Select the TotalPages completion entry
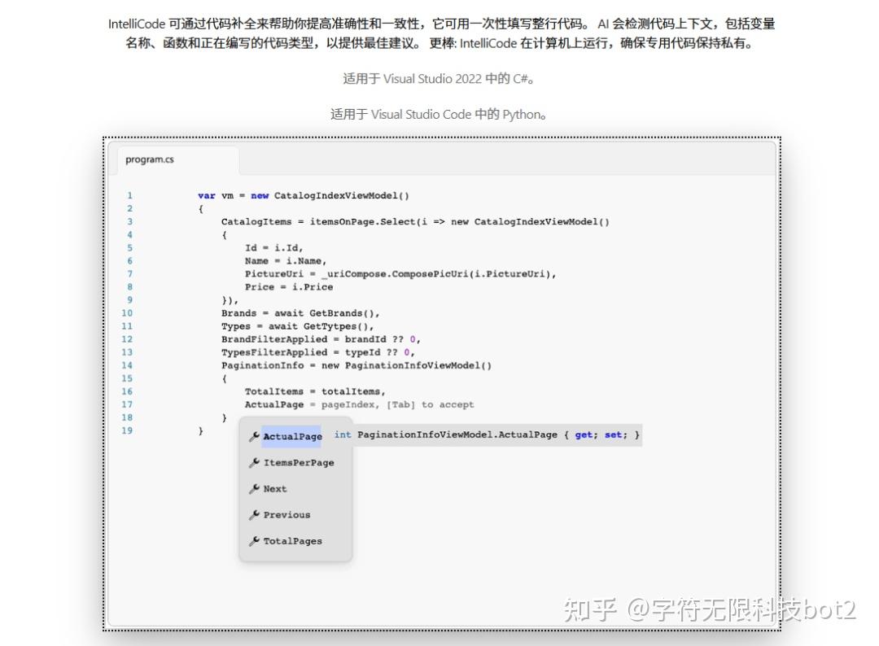The height and width of the screenshot is (646, 879). click(291, 540)
